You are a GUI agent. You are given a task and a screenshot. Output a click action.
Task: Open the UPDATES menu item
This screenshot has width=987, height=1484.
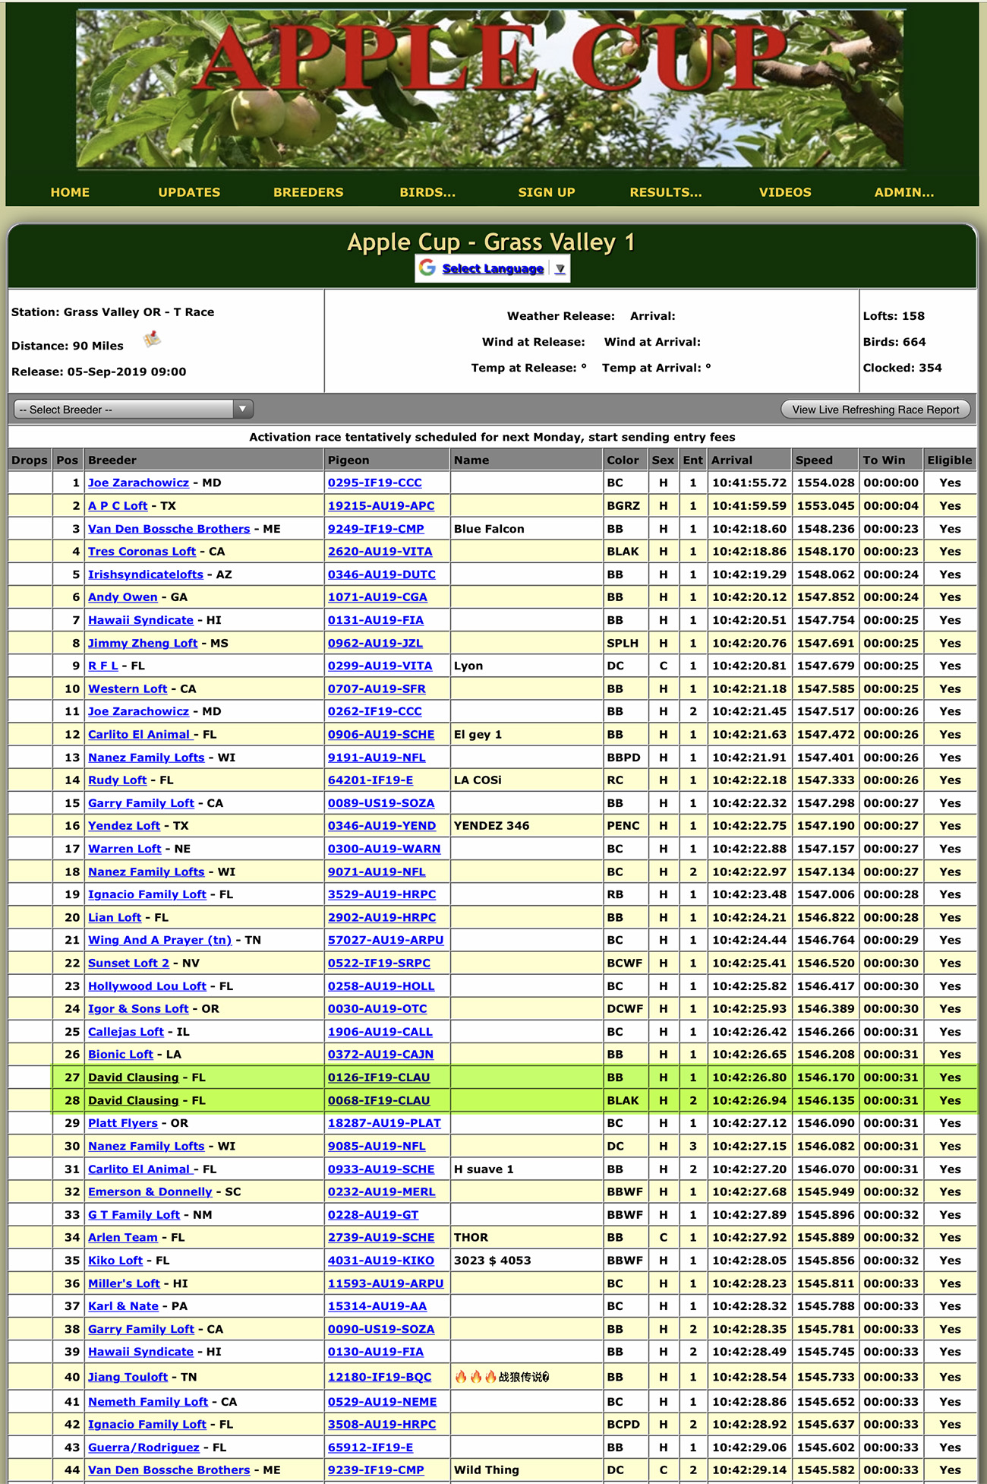189,193
